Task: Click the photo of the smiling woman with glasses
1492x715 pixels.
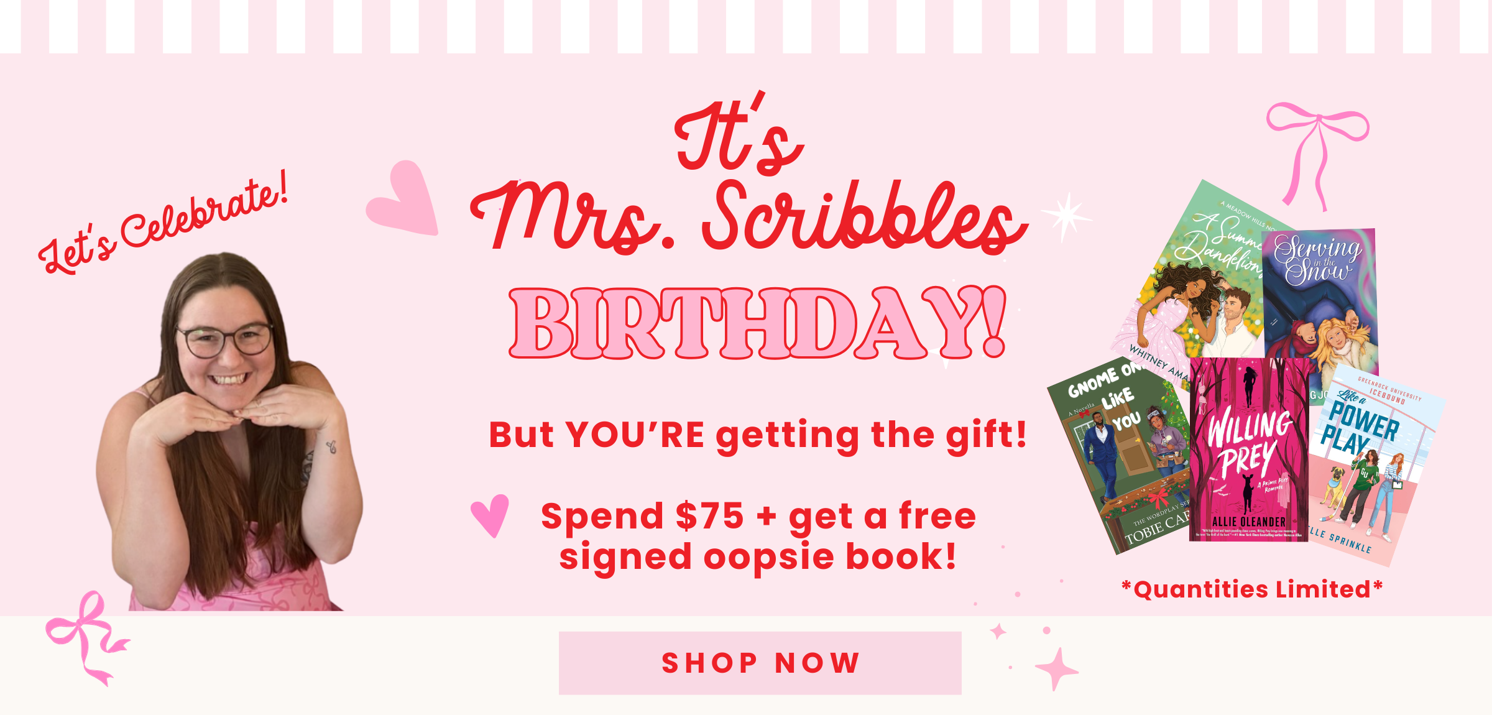Action: tap(229, 431)
